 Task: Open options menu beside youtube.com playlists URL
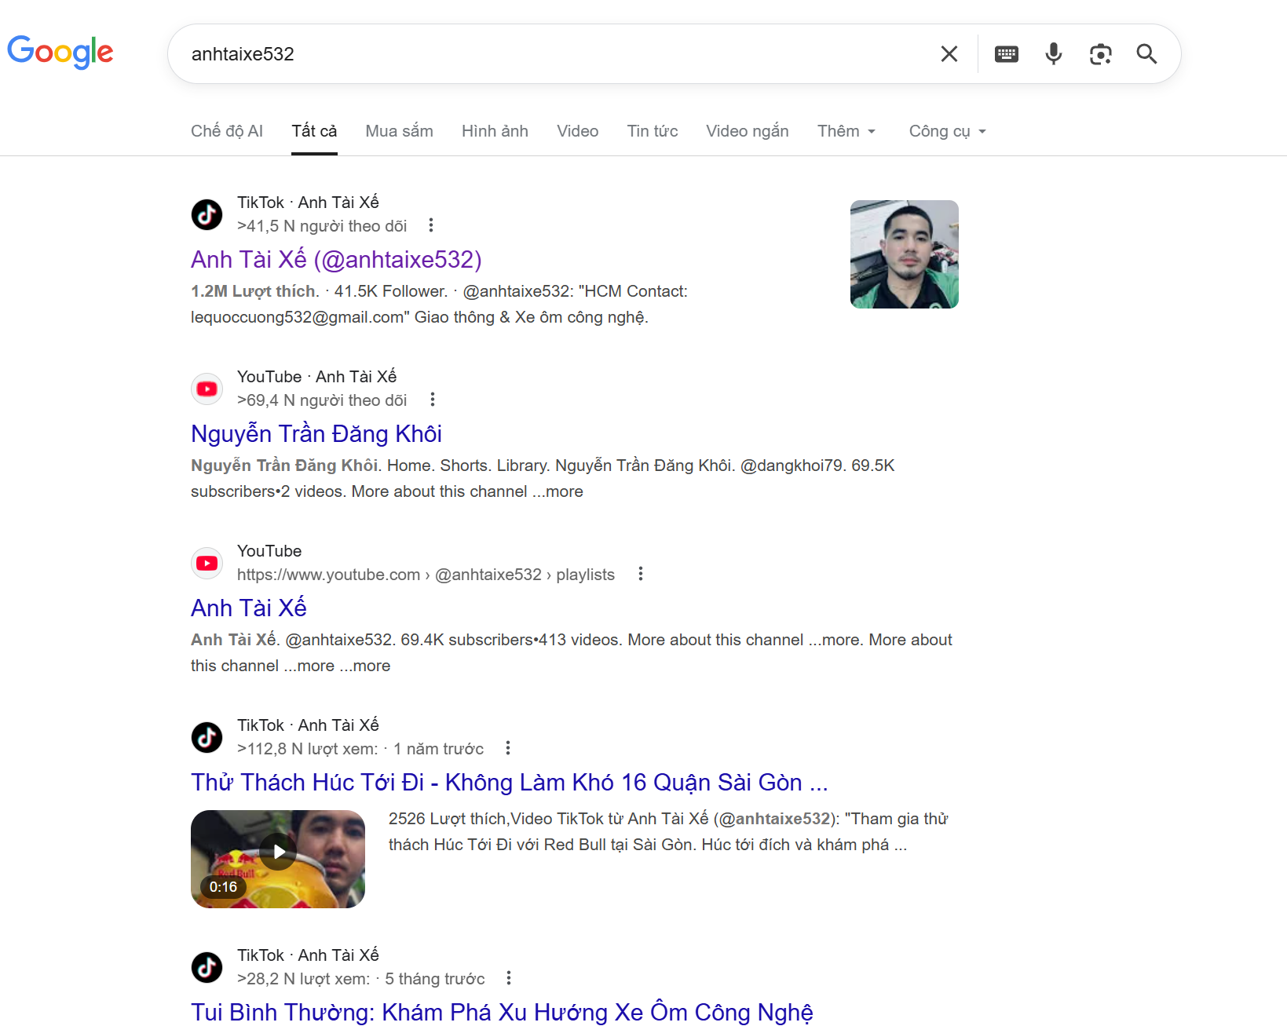[x=641, y=574]
